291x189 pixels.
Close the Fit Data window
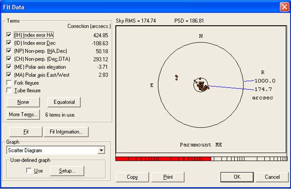[x=284, y=7]
